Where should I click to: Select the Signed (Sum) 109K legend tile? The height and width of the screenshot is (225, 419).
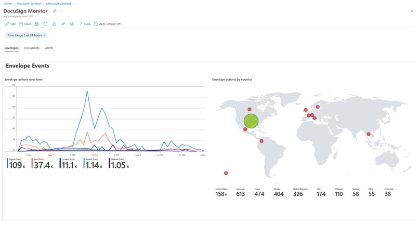click(16, 164)
